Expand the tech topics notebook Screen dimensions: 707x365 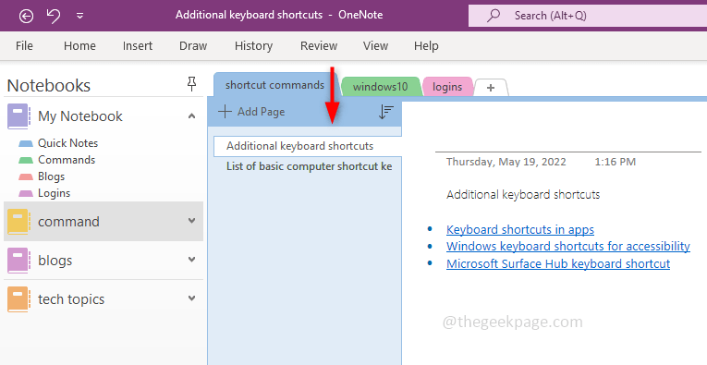pos(191,298)
